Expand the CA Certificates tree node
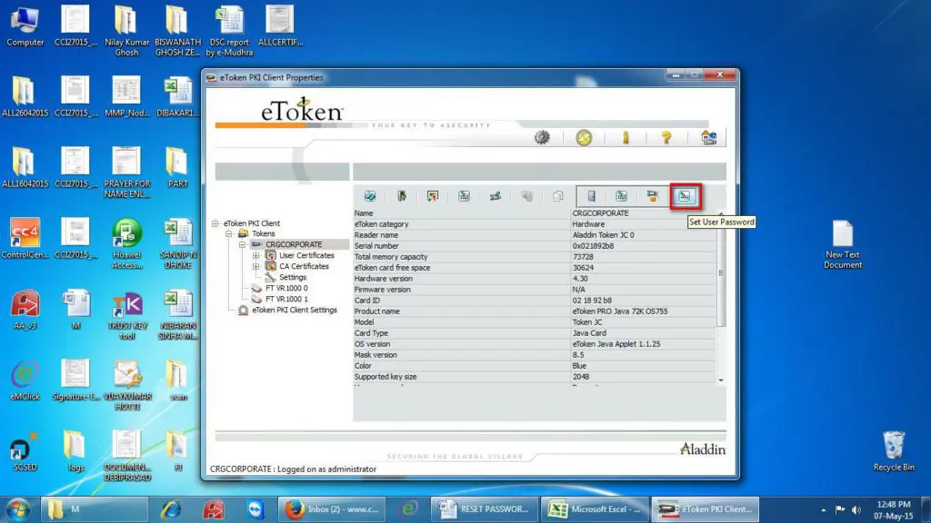The height and width of the screenshot is (523, 931). pos(256,267)
